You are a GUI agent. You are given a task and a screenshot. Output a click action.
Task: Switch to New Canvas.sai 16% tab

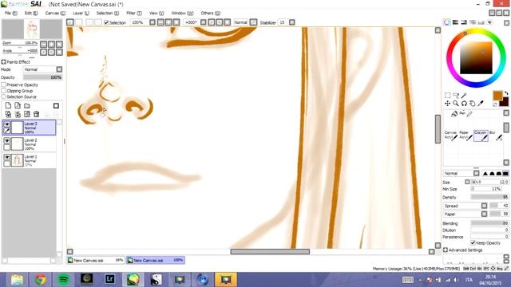point(96,261)
